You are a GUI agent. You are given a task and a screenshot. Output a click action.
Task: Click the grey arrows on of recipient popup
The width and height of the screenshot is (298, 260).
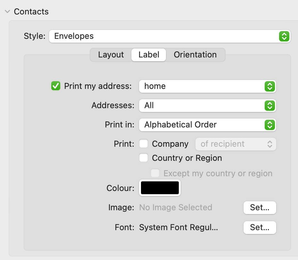coord(270,144)
